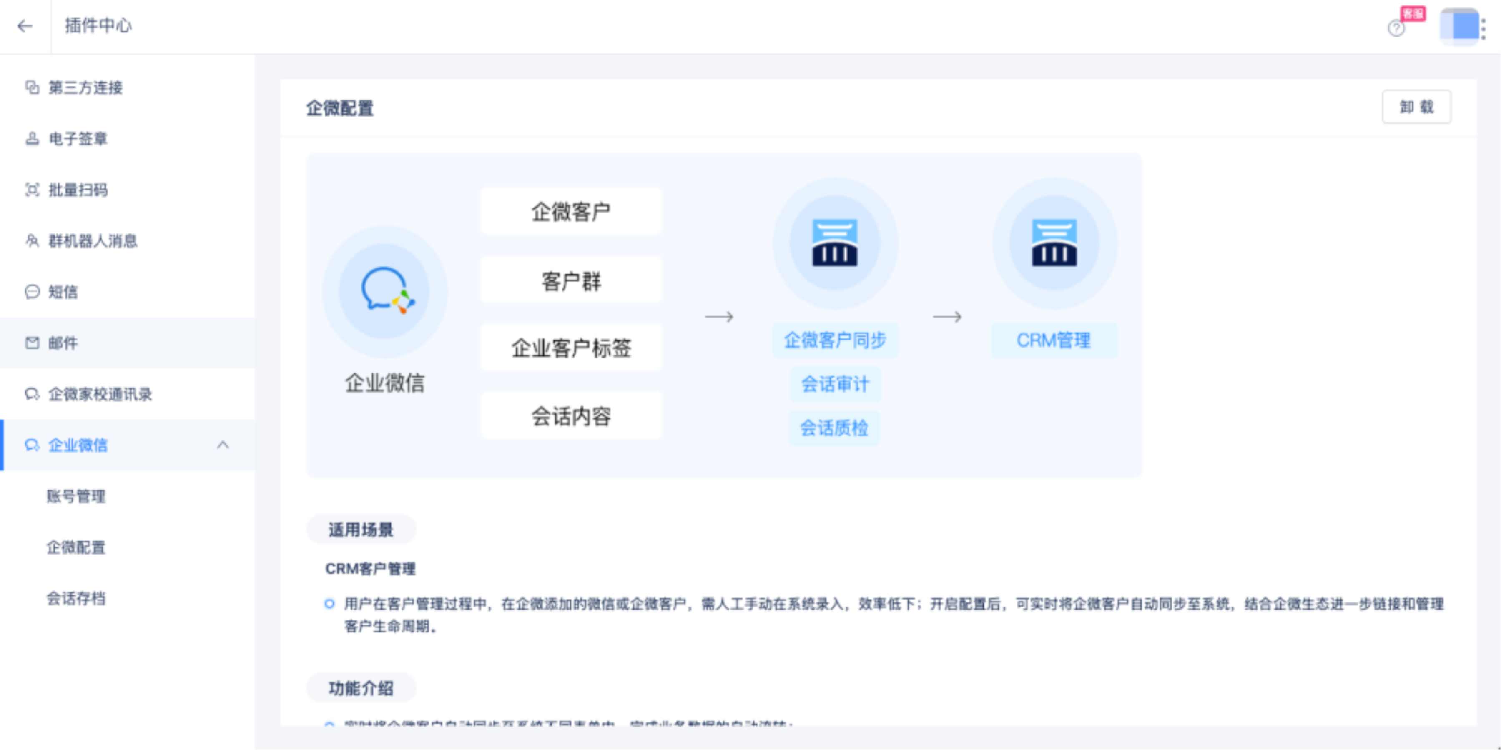Open 账号管理 submenu item
The width and height of the screenshot is (1501, 750).
tap(76, 497)
